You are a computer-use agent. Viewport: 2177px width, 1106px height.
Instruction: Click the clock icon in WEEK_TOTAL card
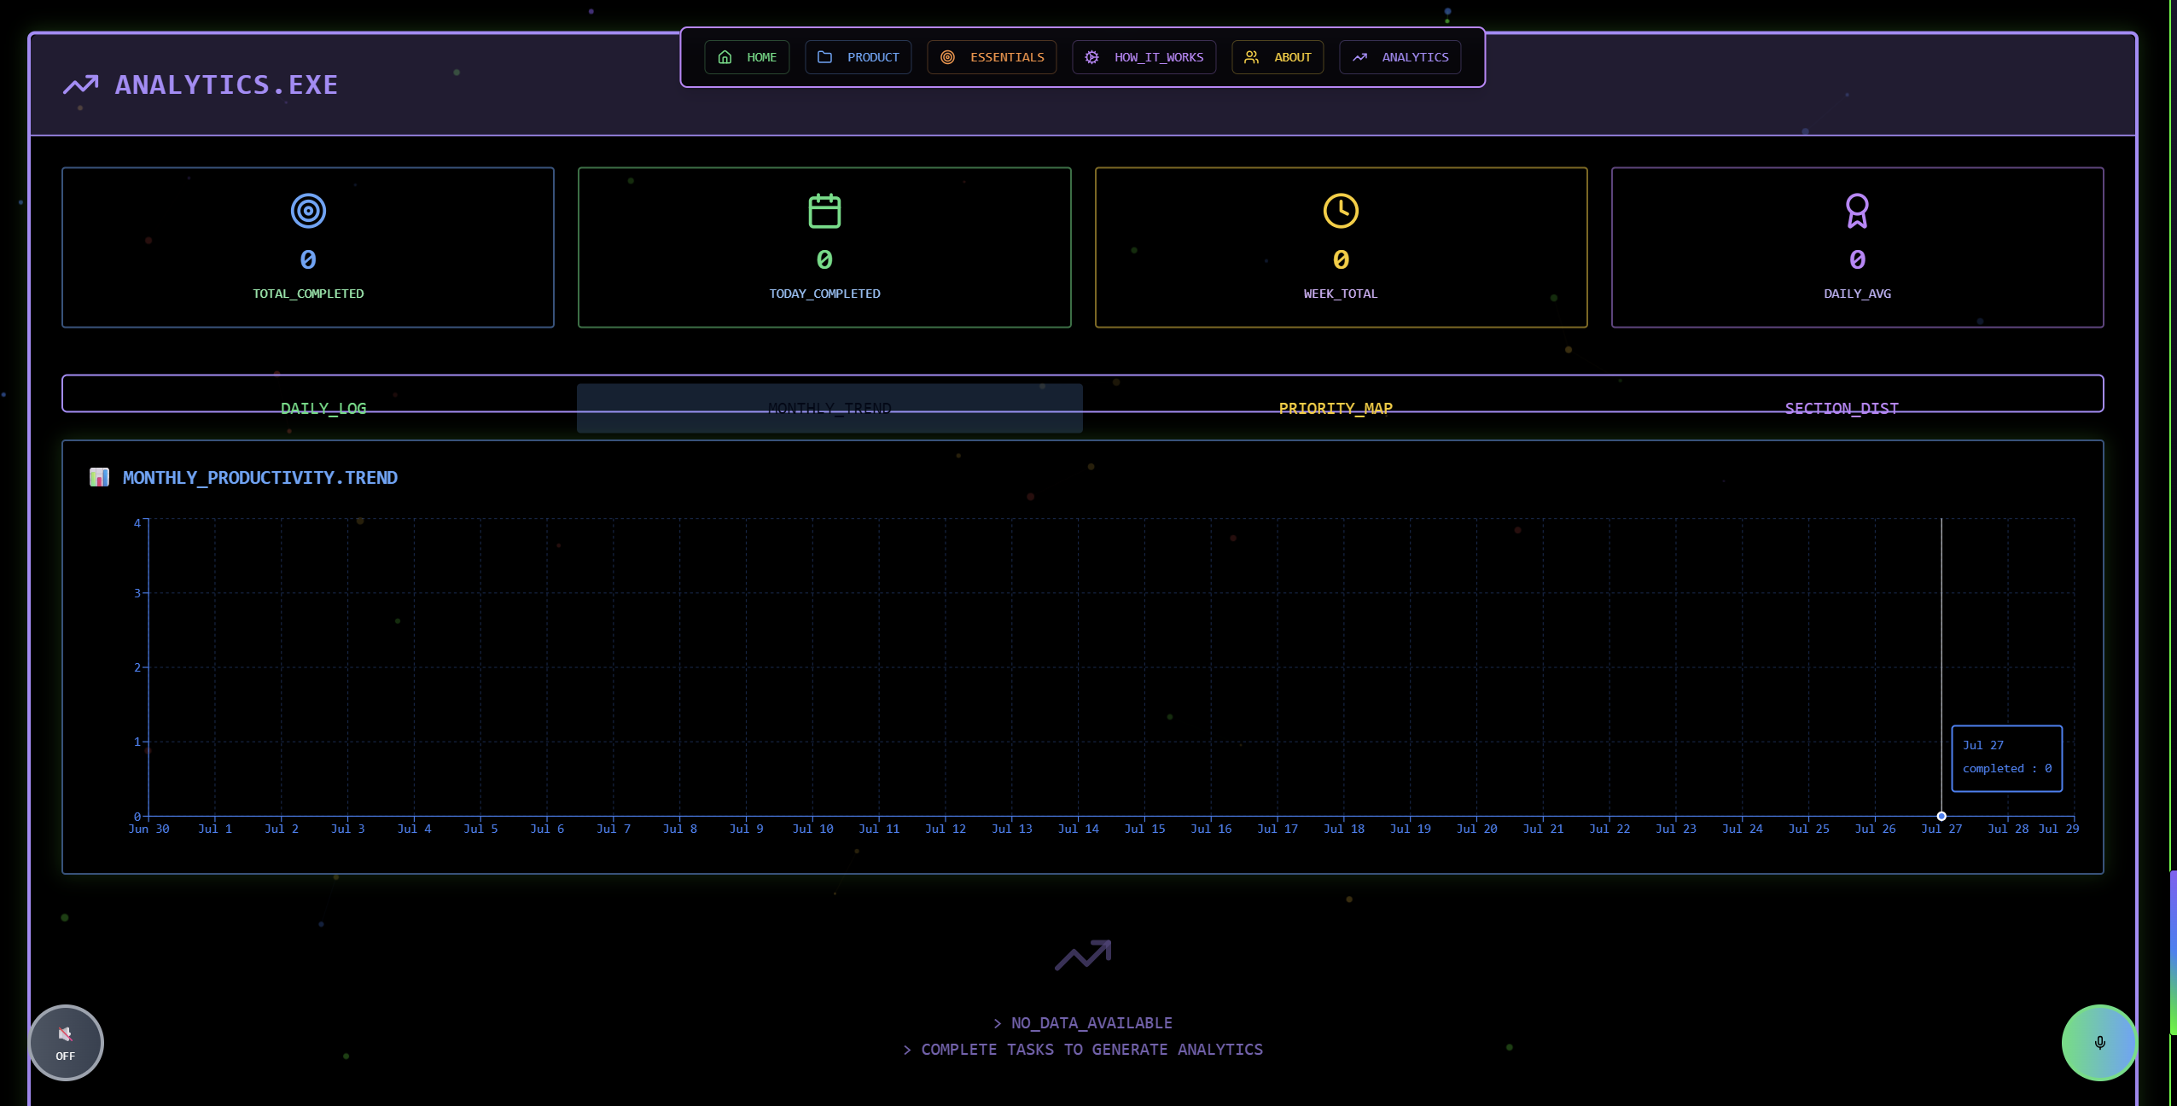1341,211
